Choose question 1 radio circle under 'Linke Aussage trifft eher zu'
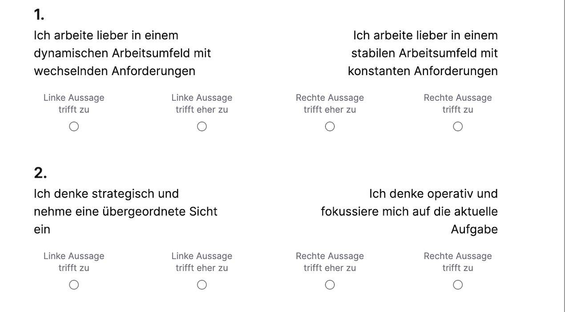The height and width of the screenshot is (312, 565). pyautogui.click(x=202, y=127)
